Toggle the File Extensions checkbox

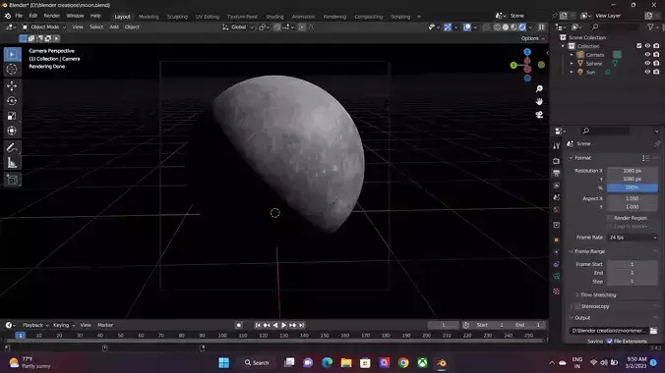pos(610,342)
